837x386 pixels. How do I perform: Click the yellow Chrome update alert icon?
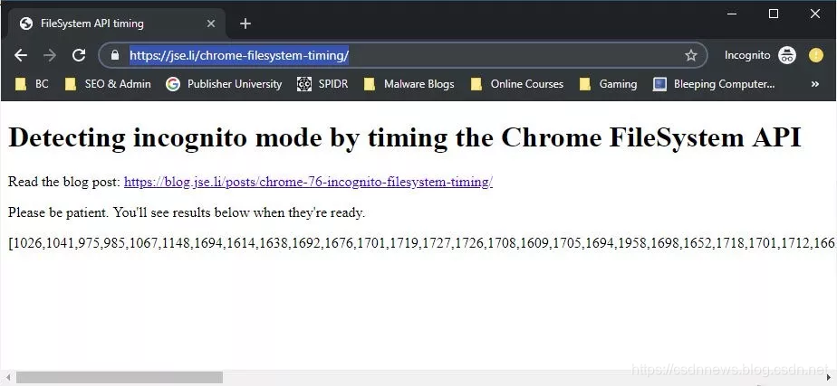(815, 55)
